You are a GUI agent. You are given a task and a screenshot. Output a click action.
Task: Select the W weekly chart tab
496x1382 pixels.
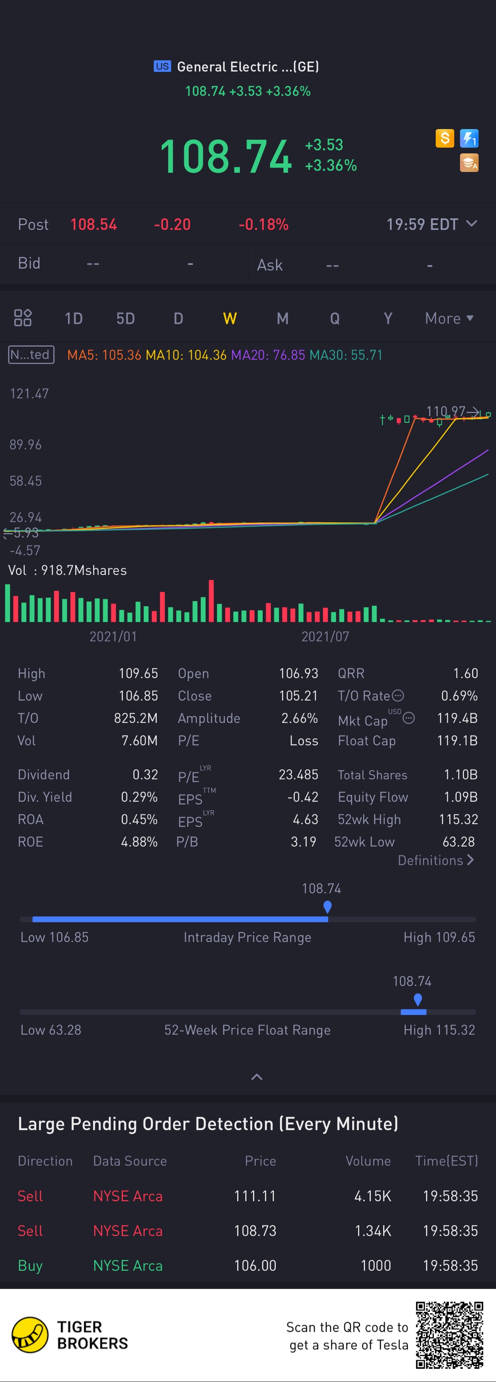[x=230, y=318]
